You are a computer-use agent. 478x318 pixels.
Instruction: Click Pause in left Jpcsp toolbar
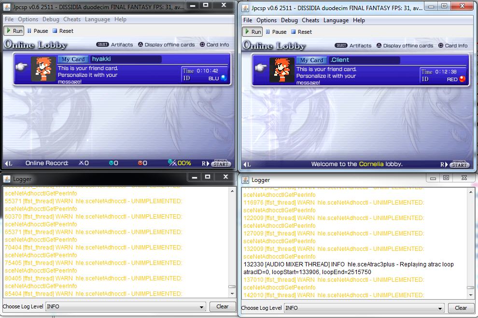point(38,31)
